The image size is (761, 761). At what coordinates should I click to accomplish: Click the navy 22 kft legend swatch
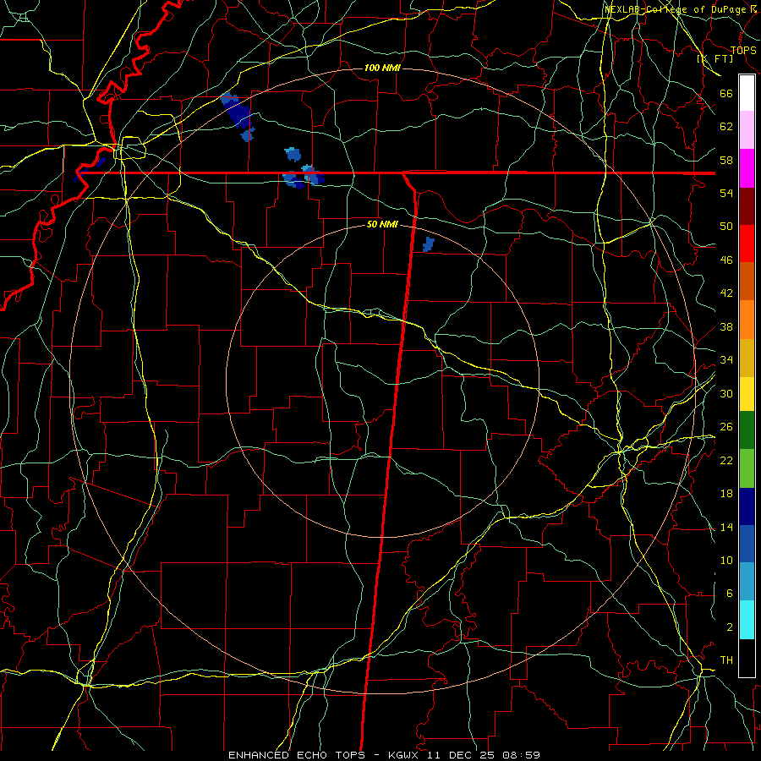[747, 506]
